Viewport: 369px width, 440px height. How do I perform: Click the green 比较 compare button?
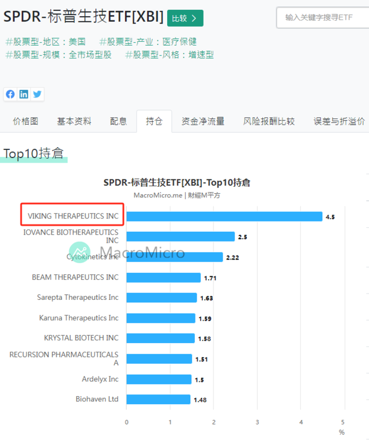[185, 18]
